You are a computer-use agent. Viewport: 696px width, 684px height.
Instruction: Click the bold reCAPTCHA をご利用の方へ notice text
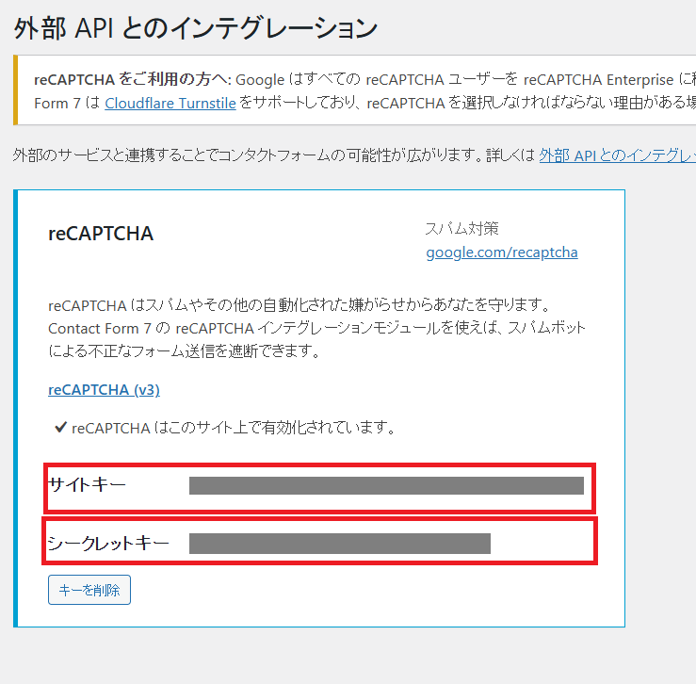pyautogui.click(x=132, y=79)
